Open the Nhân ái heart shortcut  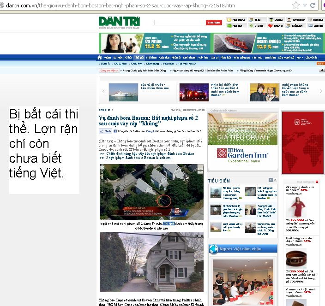276,26
